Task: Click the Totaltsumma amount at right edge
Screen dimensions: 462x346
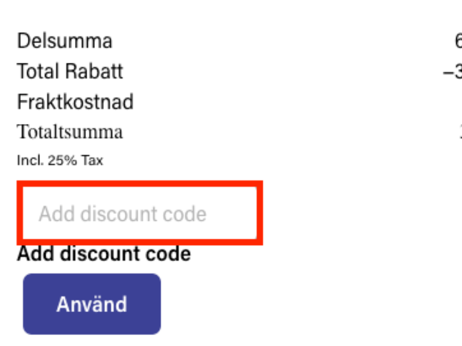Action: click(x=460, y=132)
